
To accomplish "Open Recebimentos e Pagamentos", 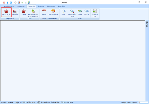I will point(33,13).
